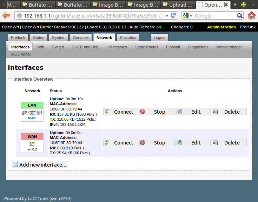Click the search magnifier icon
The image size is (258, 202).
pyautogui.click(x=240, y=16)
